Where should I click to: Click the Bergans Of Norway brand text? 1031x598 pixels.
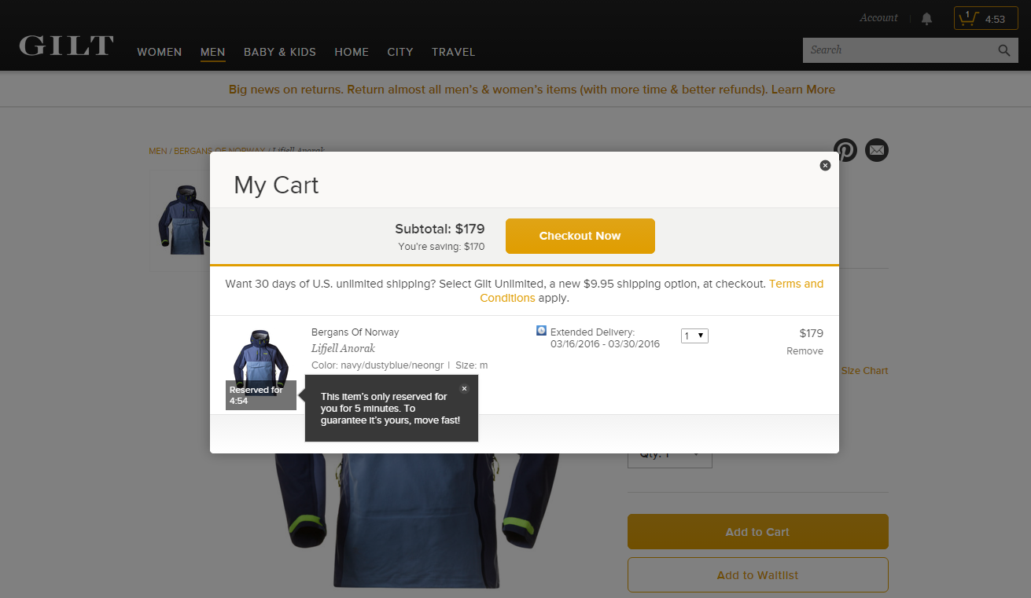pos(355,332)
